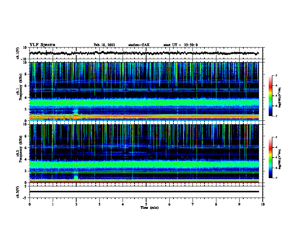Image resolution: width=296 pixels, height=229 pixels.
Task: Click the "-7" label on upper color bar
Action: [x=275, y=116]
